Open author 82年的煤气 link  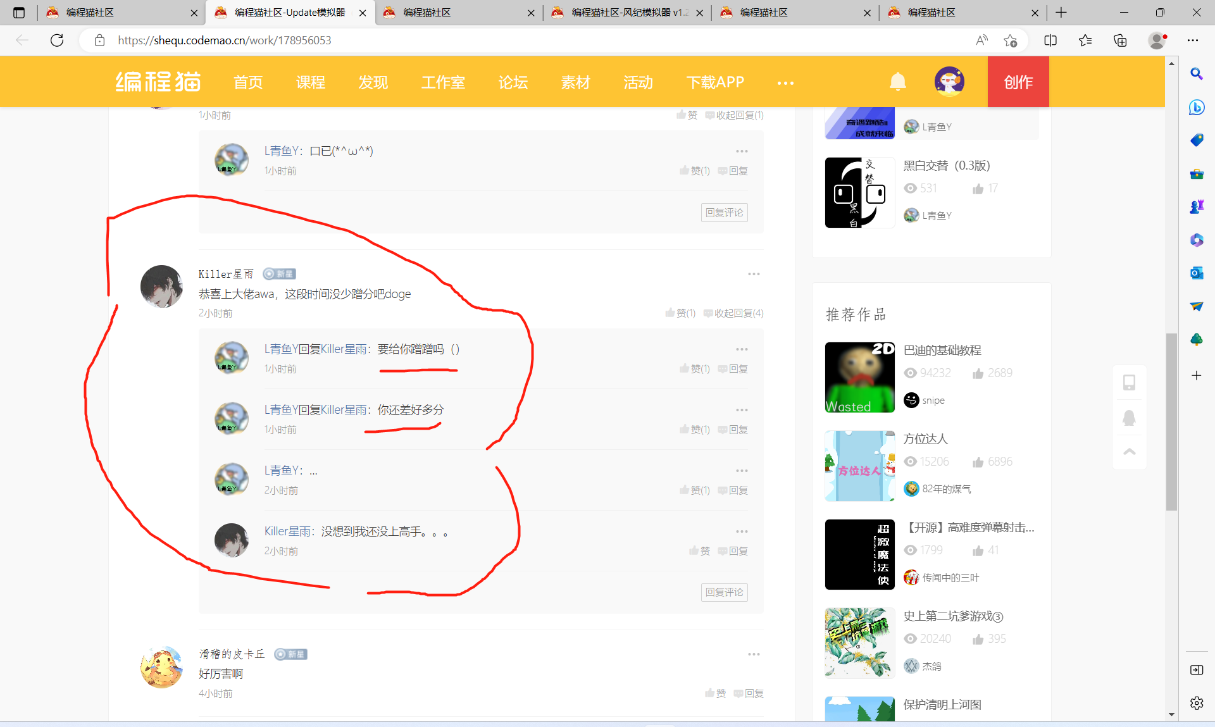point(946,488)
